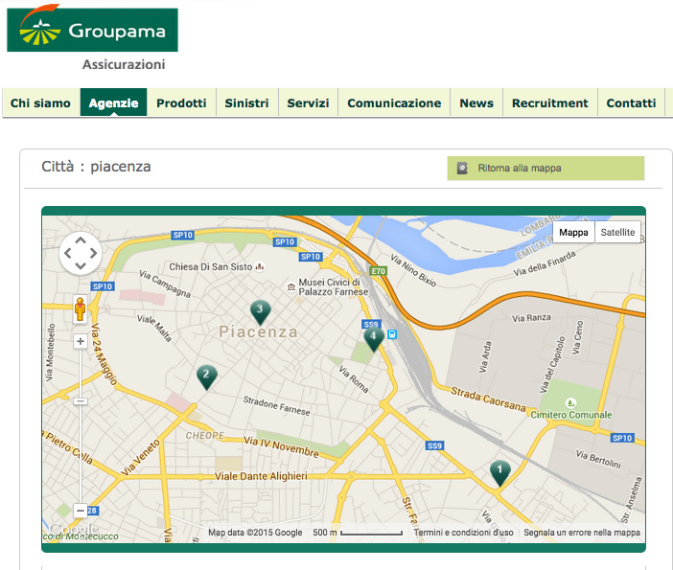Click the Città : piacenza heading
The height and width of the screenshot is (570, 673).
pyautogui.click(x=96, y=167)
